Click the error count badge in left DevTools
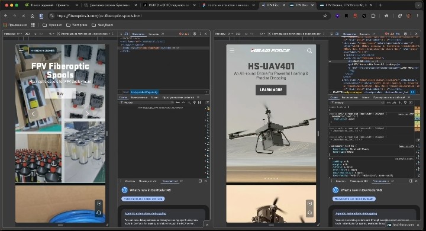Image resolution: width=426 pixels, height=231 pixels. coord(181,34)
